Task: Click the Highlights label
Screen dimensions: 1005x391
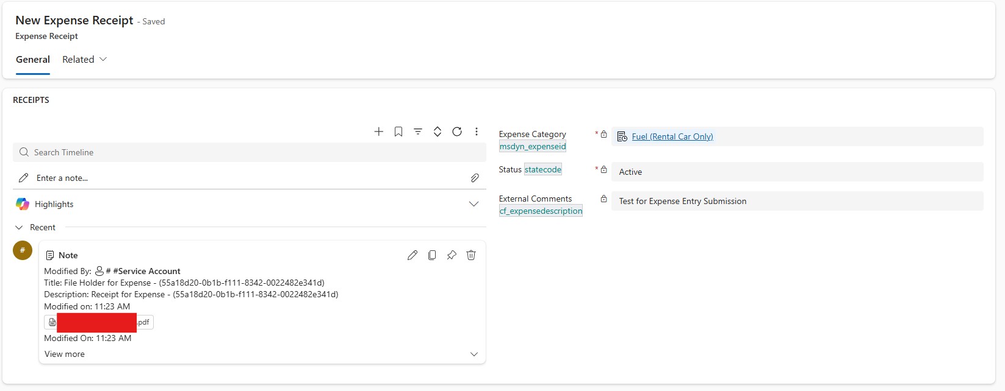Action: pos(54,204)
